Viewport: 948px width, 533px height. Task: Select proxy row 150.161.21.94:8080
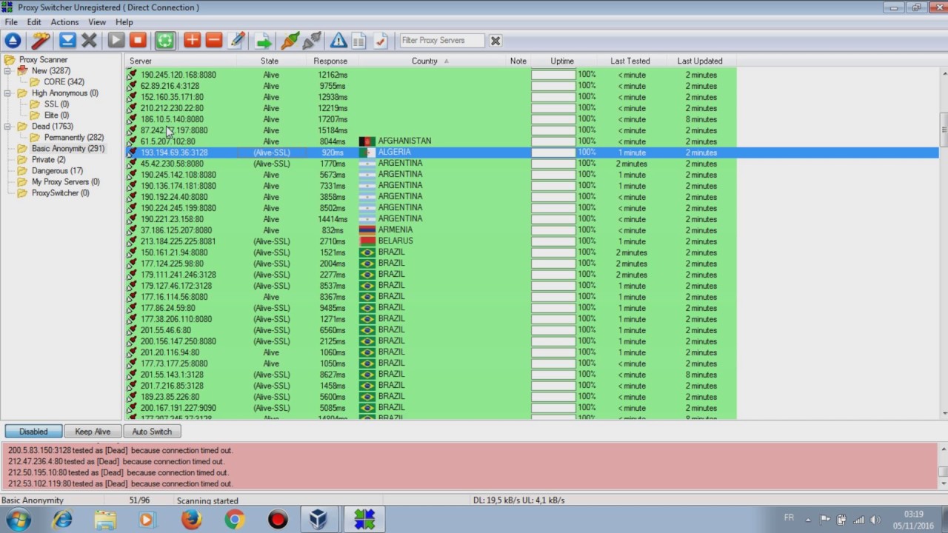point(431,252)
